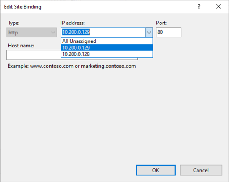The width and height of the screenshot is (229, 182).
Task: Click the Port field showing 80
Action: pos(168,32)
